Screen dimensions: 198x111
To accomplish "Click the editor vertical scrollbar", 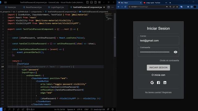I will (x=115, y=35).
